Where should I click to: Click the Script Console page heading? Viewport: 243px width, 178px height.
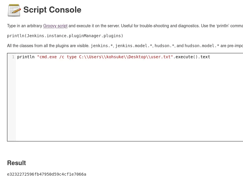pos(52,10)
